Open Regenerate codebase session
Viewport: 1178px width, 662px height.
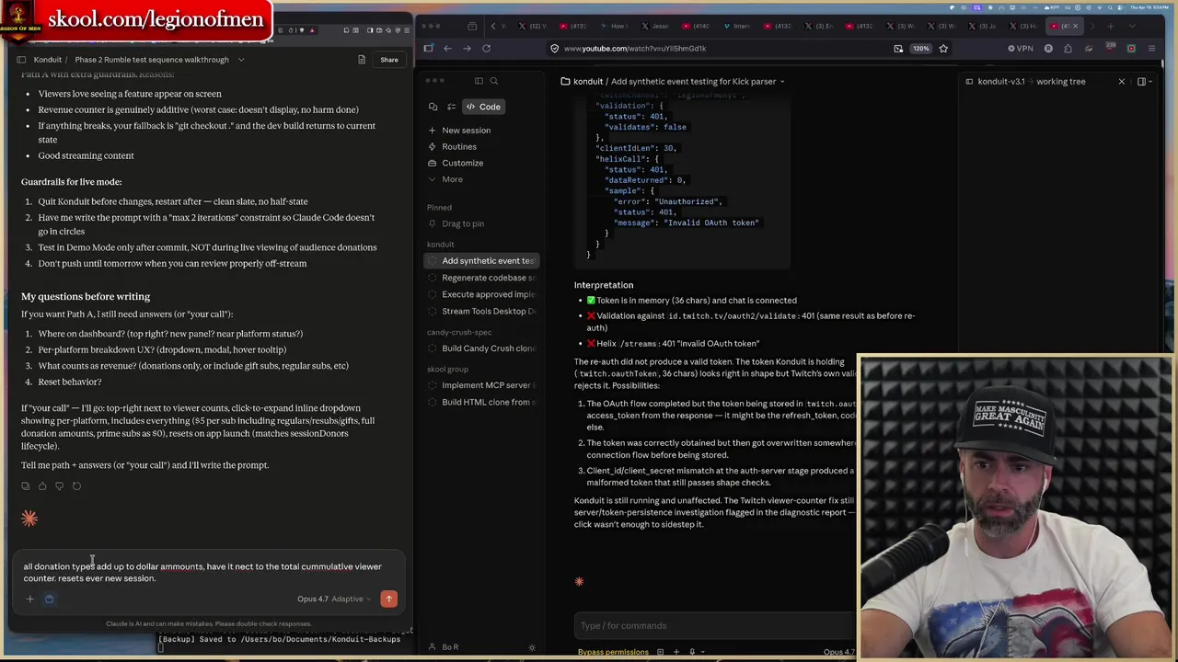pos(481,278)
